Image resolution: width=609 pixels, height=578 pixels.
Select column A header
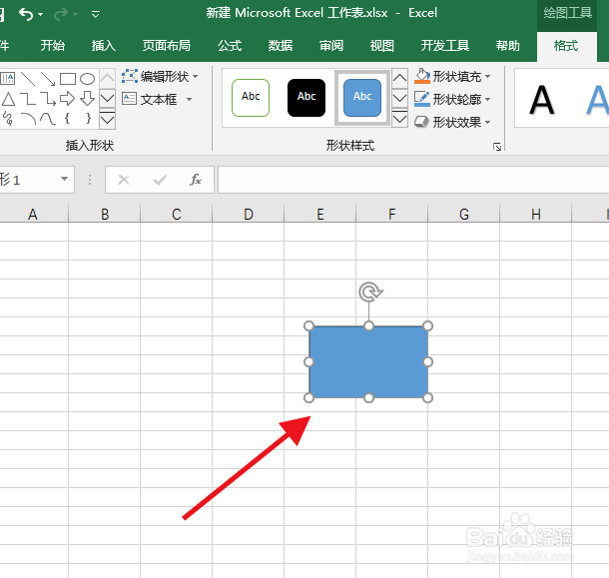(x=33, y=214)
